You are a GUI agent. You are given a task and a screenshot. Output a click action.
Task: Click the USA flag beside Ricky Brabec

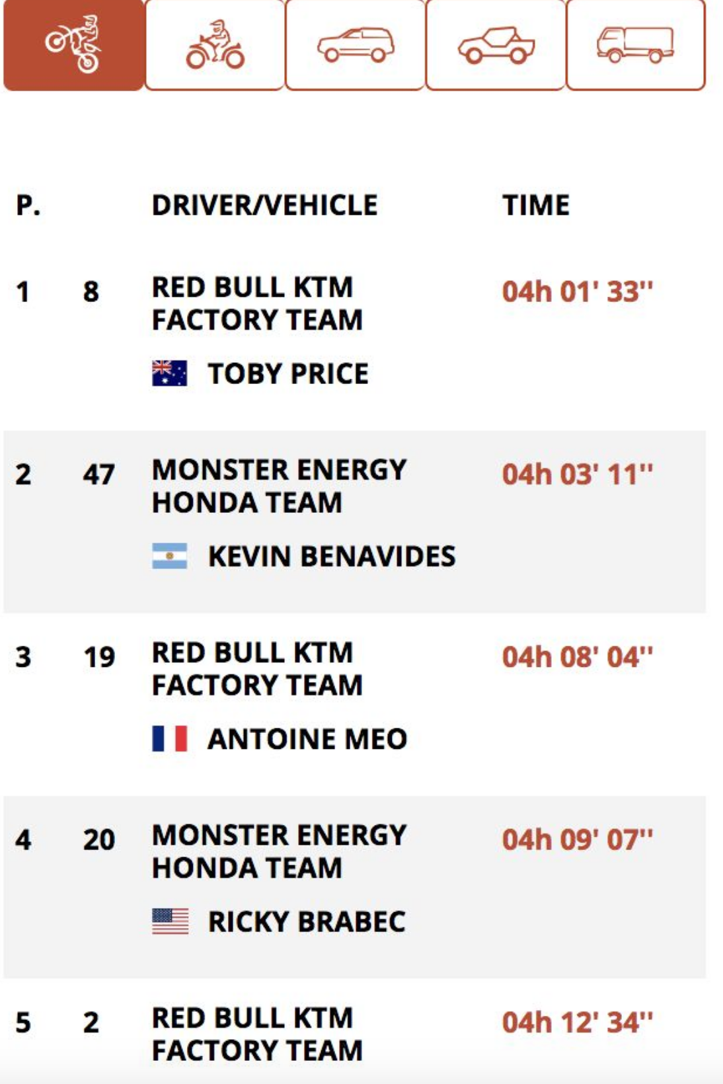(170, 921)
